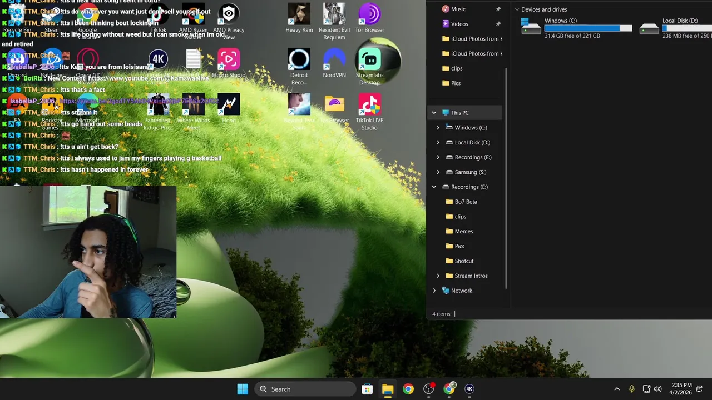This screenshot has height=400, width=712.
Task: Select the Samsung (S:) drive label
Action: [470, 172]
